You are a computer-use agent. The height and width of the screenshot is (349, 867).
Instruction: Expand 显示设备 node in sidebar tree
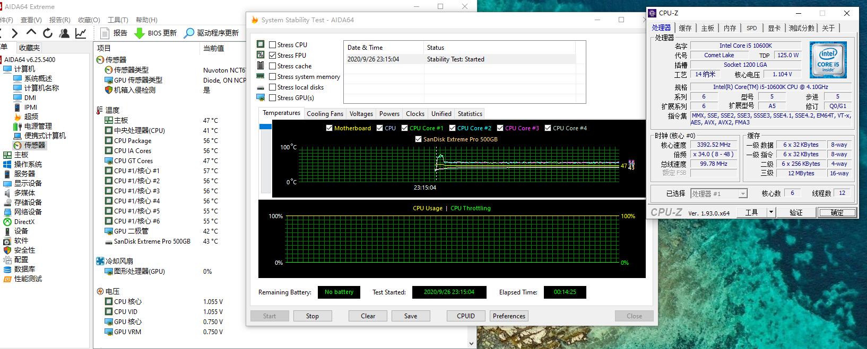pyautogui.click(x=28, y=183)
